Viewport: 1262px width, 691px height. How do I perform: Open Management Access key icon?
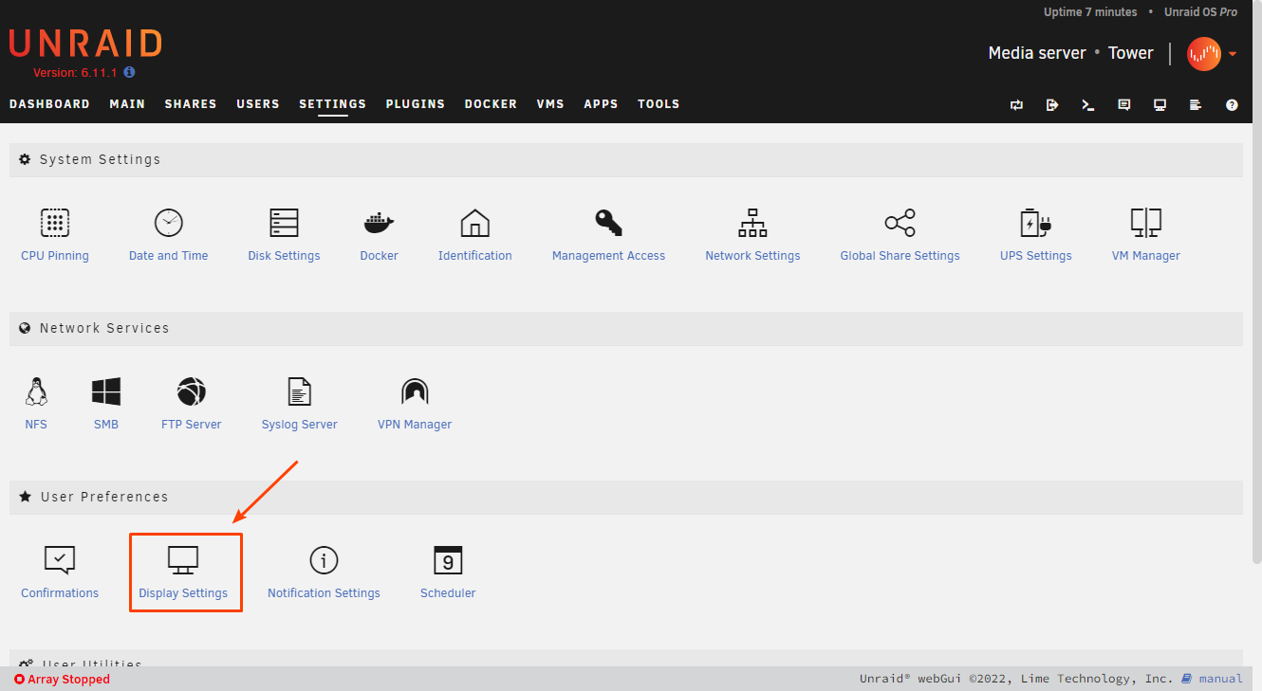[608, 223]
